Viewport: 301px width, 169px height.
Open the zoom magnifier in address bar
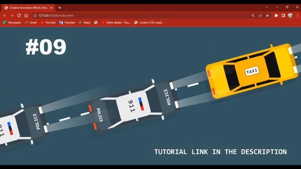[x=253, y=15]
